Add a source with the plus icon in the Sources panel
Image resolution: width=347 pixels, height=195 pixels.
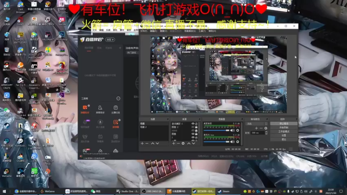174,143
